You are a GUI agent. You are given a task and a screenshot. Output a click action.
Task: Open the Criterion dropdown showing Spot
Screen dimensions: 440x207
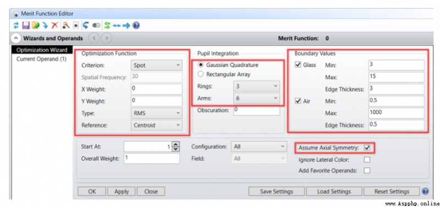tap(156, 65)
